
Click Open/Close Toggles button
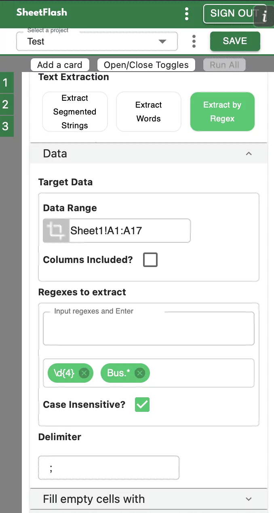pos(146,65)
